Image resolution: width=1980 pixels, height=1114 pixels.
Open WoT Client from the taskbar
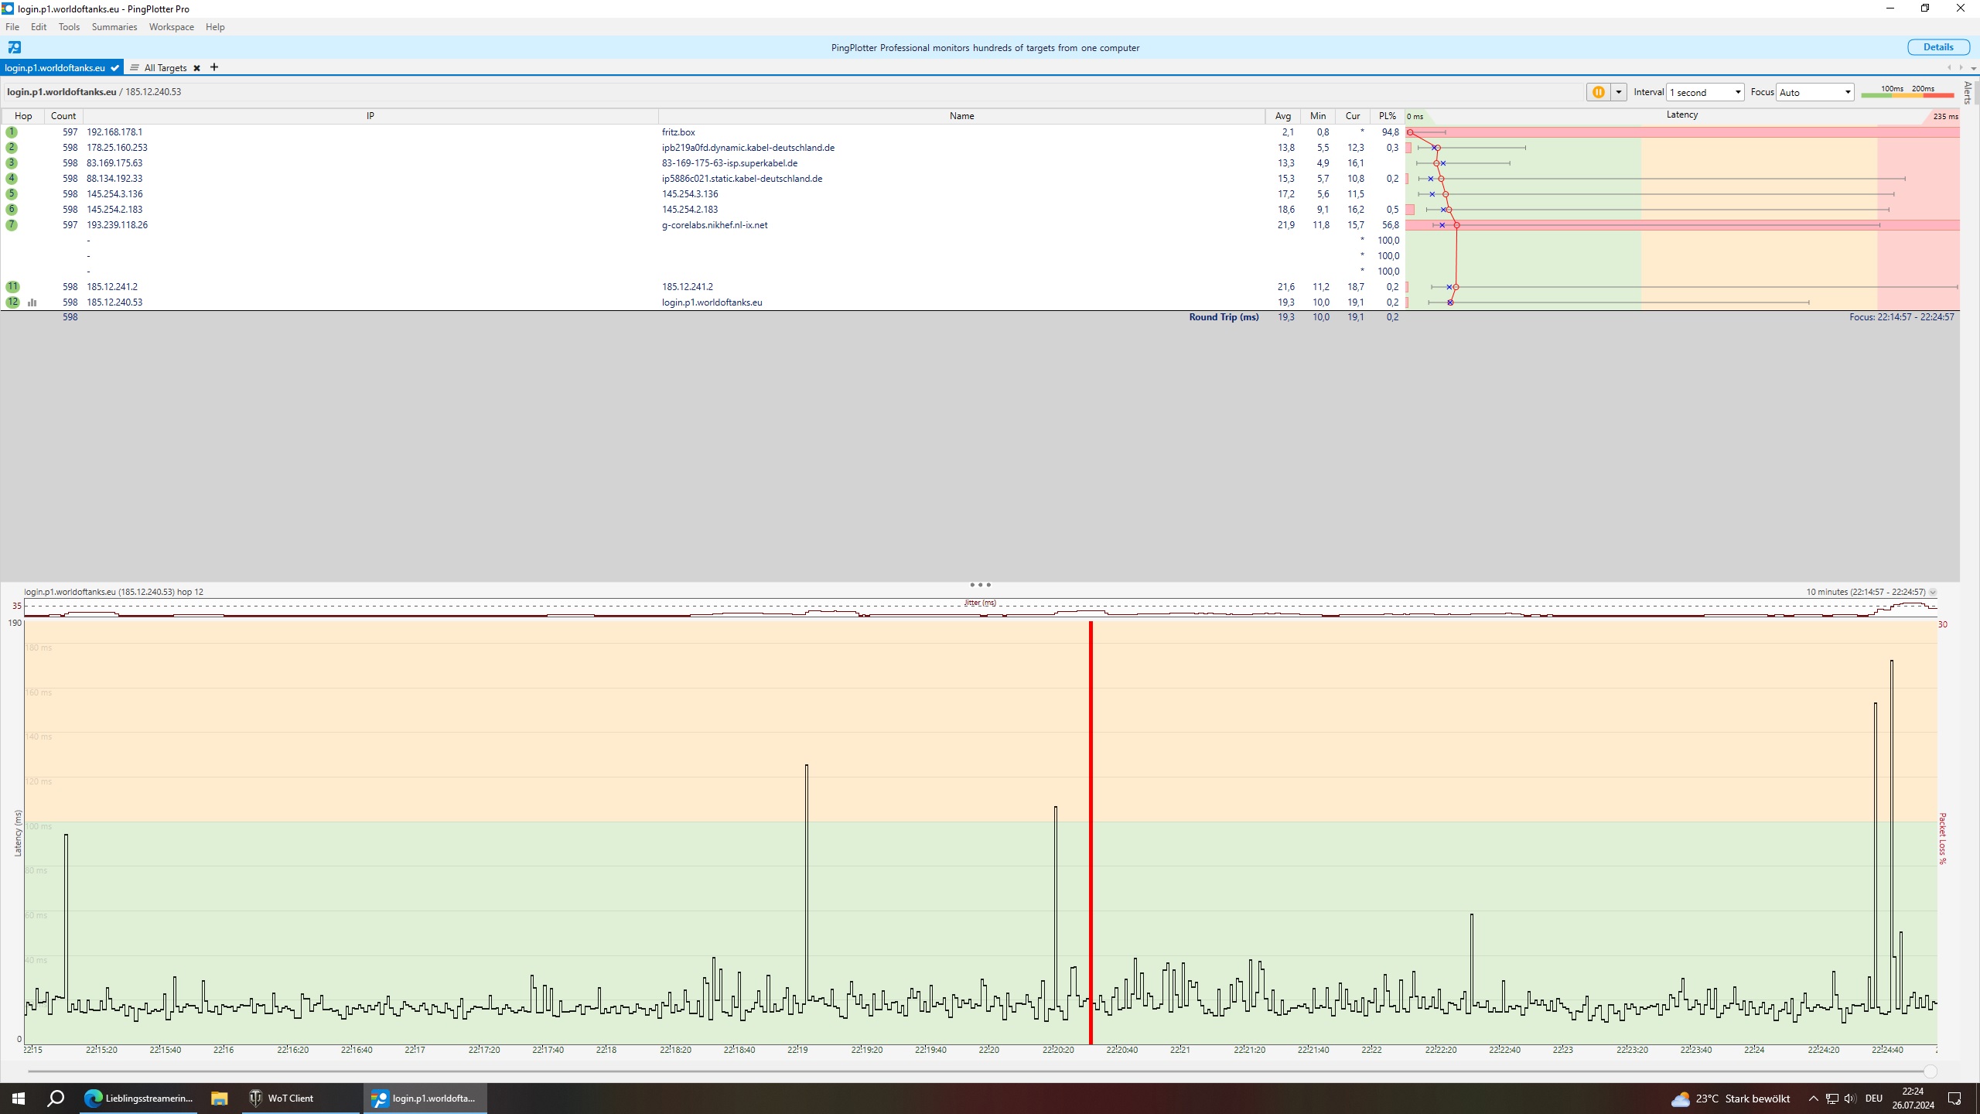click(x=282, y=1098)
